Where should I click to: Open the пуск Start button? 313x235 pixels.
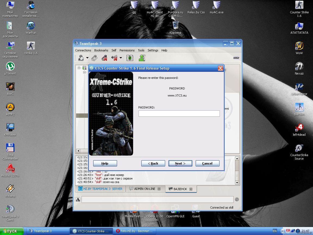(12, 231)
